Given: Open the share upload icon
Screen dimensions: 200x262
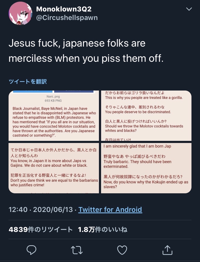Looking at the screenshot, I should (x=167, y=250).
